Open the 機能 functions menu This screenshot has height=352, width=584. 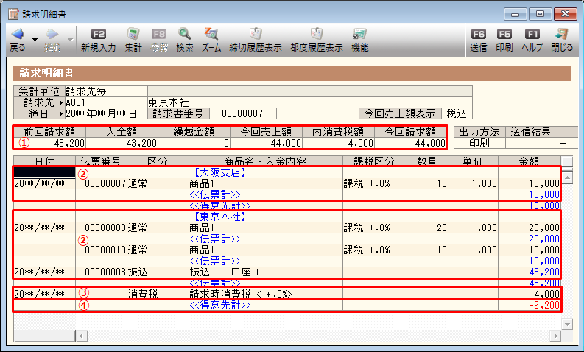(360, 41)
